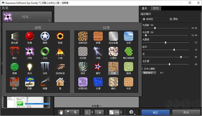The height and width of the screenshot is (116, 202).
Task: Select the highlighted 石墙 stone wall texture
Action: point(113,68)
